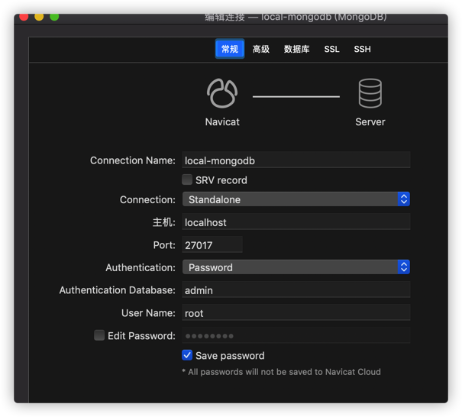
Task: Enable the SRV record checkbox
Action: (x=187, y=179)
